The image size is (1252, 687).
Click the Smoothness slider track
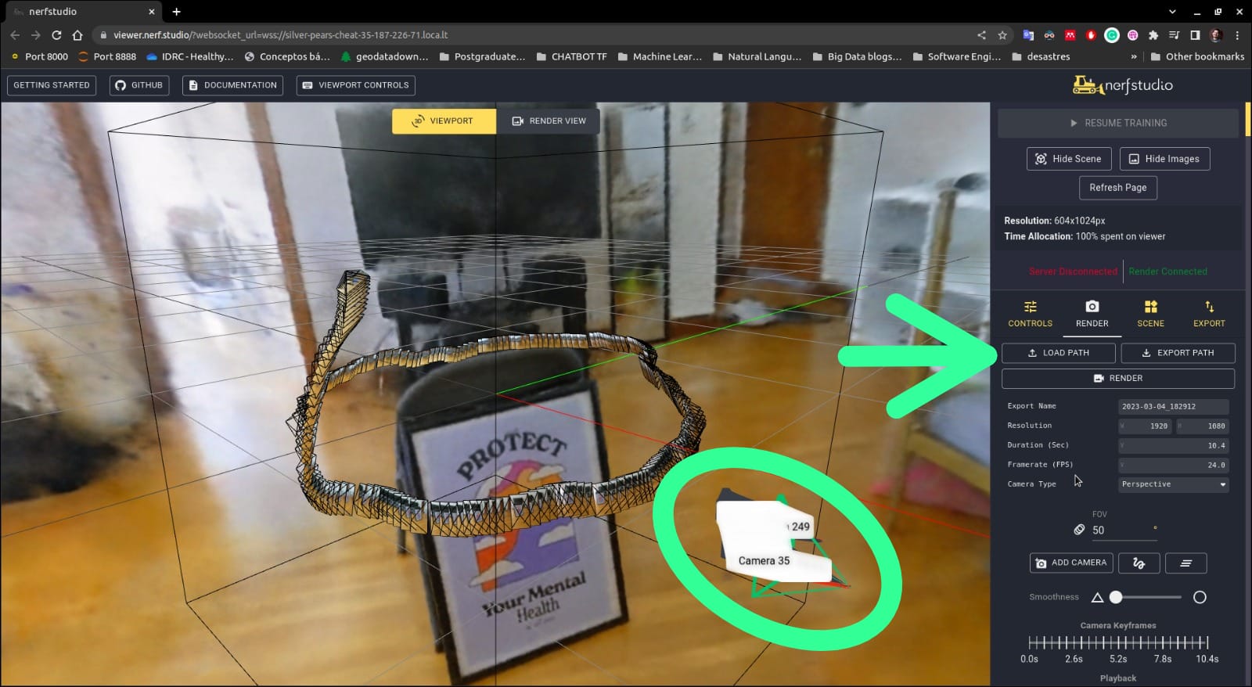point(1150,598)
